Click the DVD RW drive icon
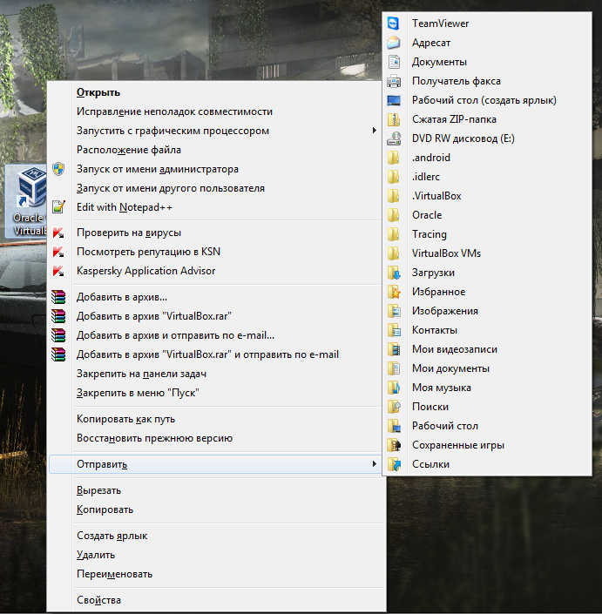Image resolution: width=602 pixels, height=614 pixels. coord(393,138)
